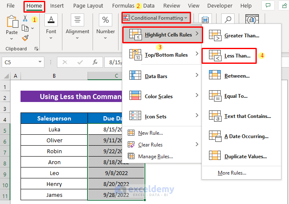The image size is (289, 204).
Task: Select column A header
Action: point(15,76)
